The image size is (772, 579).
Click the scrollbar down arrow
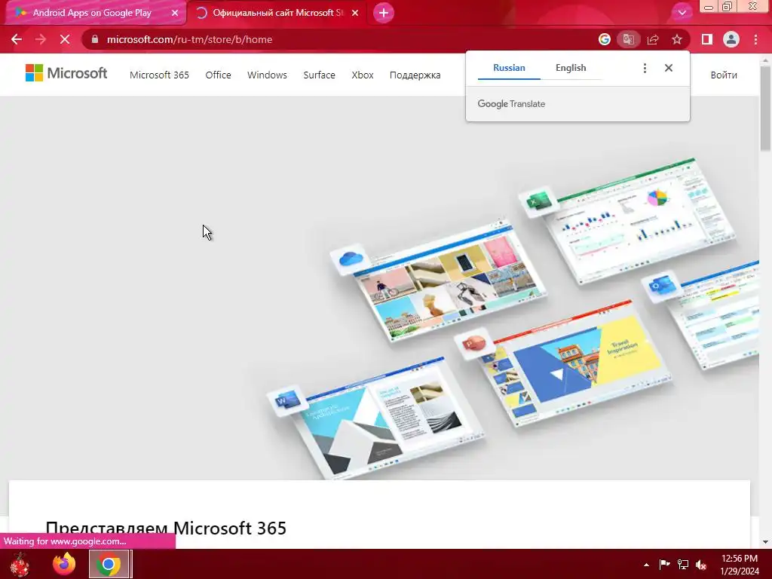tap(765, 542)
